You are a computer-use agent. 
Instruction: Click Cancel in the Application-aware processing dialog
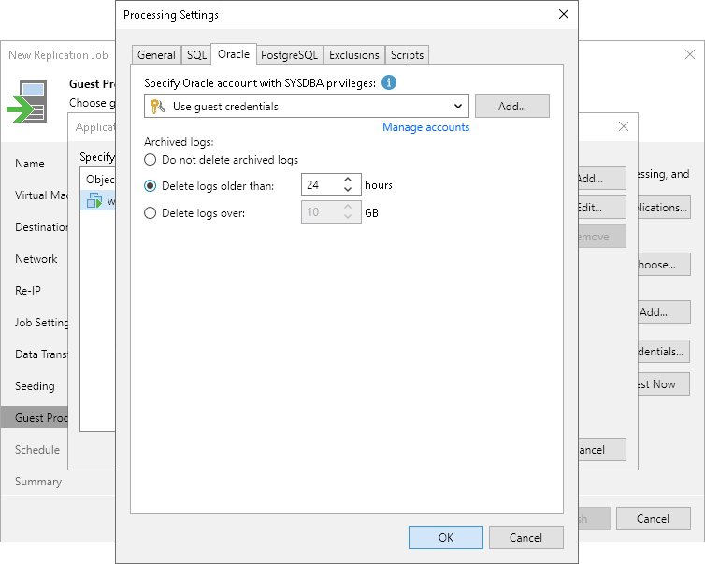[602, 449]
